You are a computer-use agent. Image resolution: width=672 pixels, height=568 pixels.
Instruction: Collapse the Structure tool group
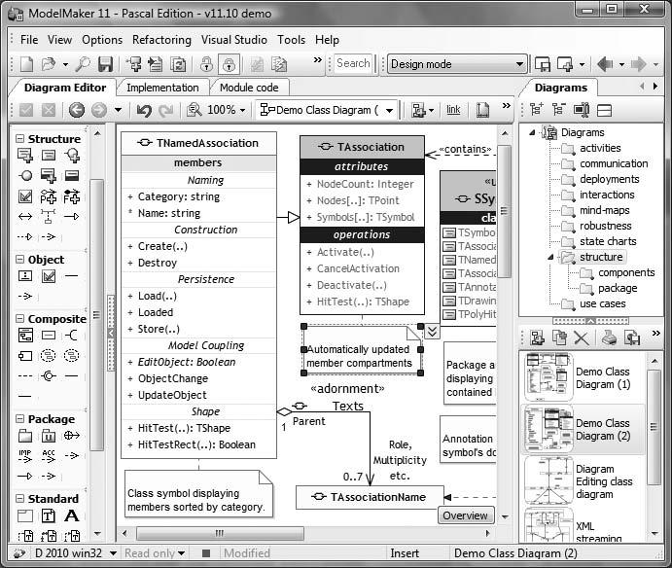click(19, 138)
